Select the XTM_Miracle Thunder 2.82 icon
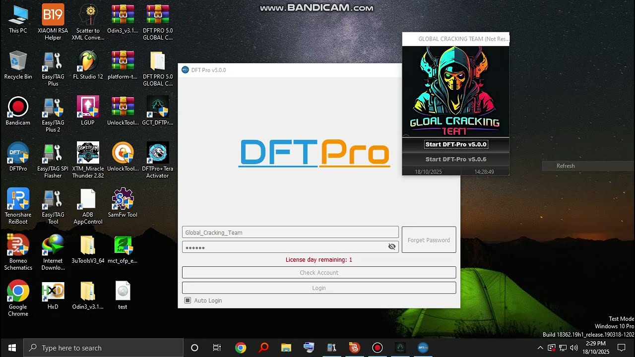The height and width of the screenshot is (357, 635). pos(88,161)
